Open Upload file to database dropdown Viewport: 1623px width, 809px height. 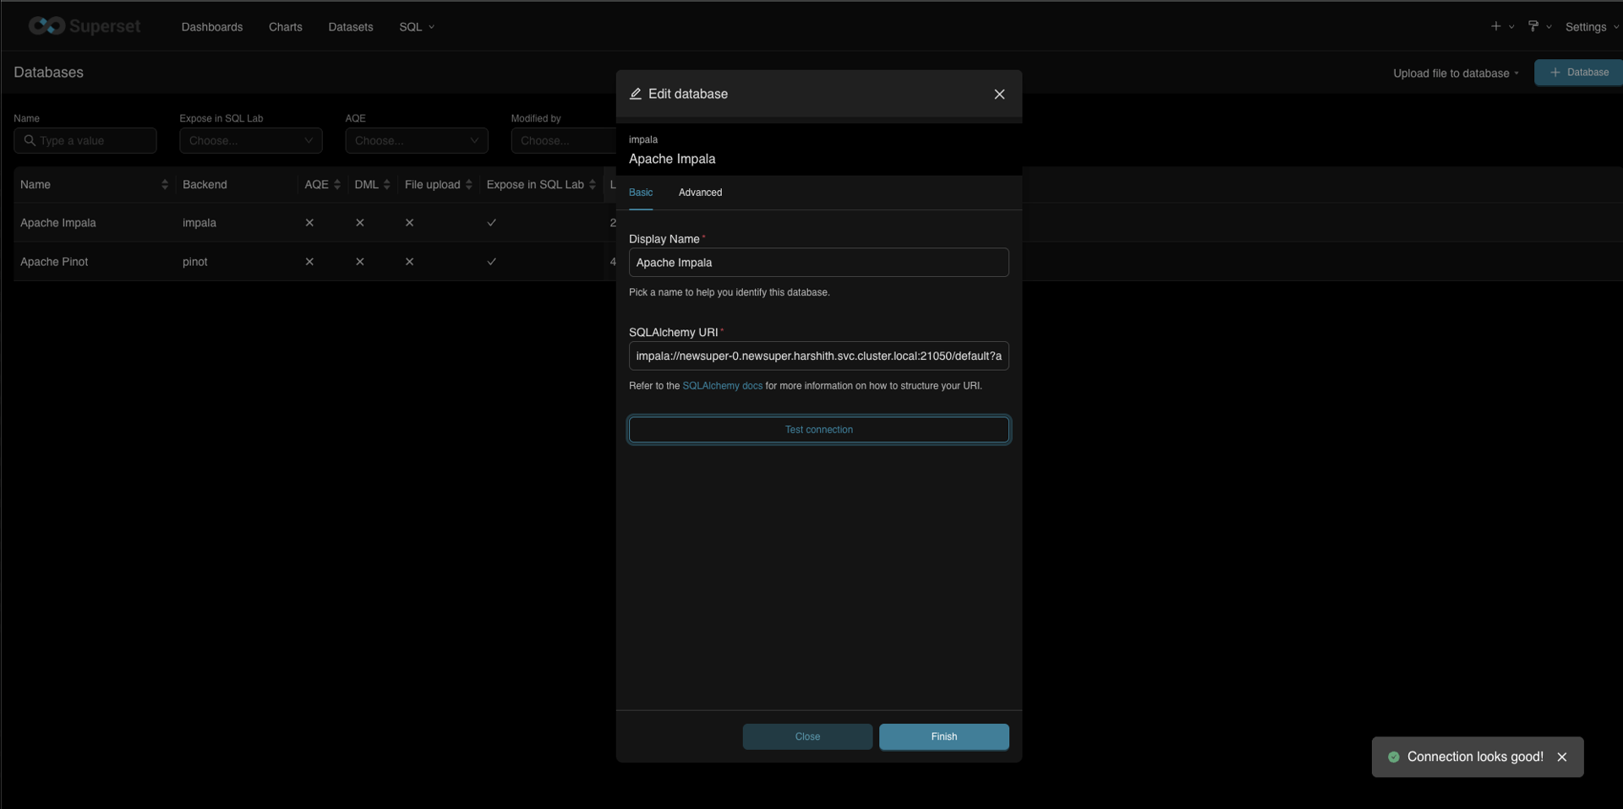[1456, 73]
